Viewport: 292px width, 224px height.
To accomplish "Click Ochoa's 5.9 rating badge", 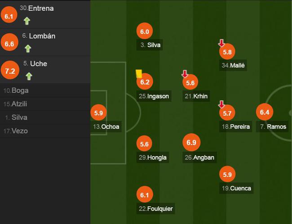I will coord(99,112).
